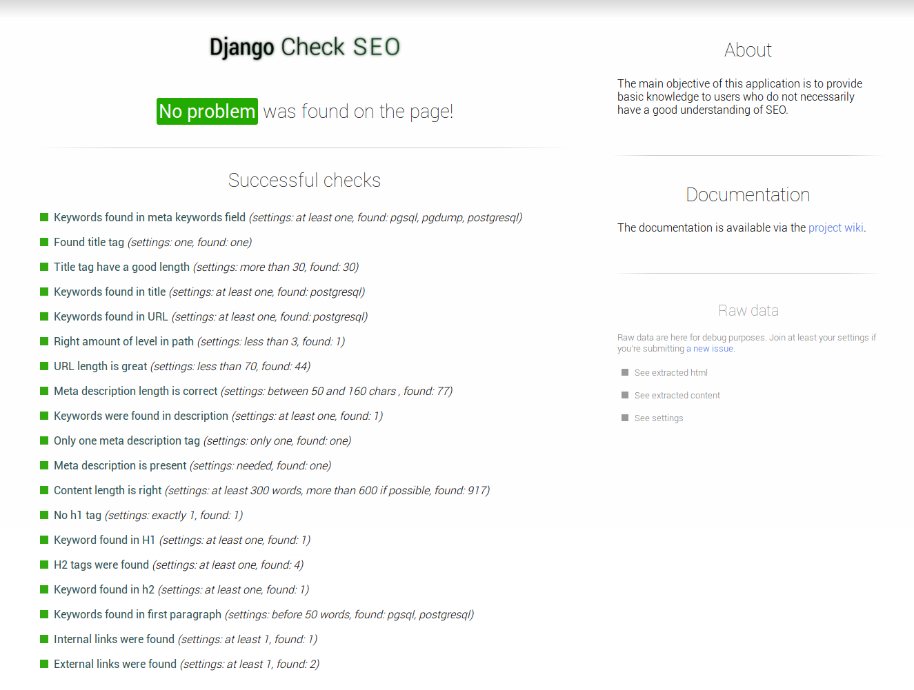Click green square beside Keywords found in description

[44, 416]
